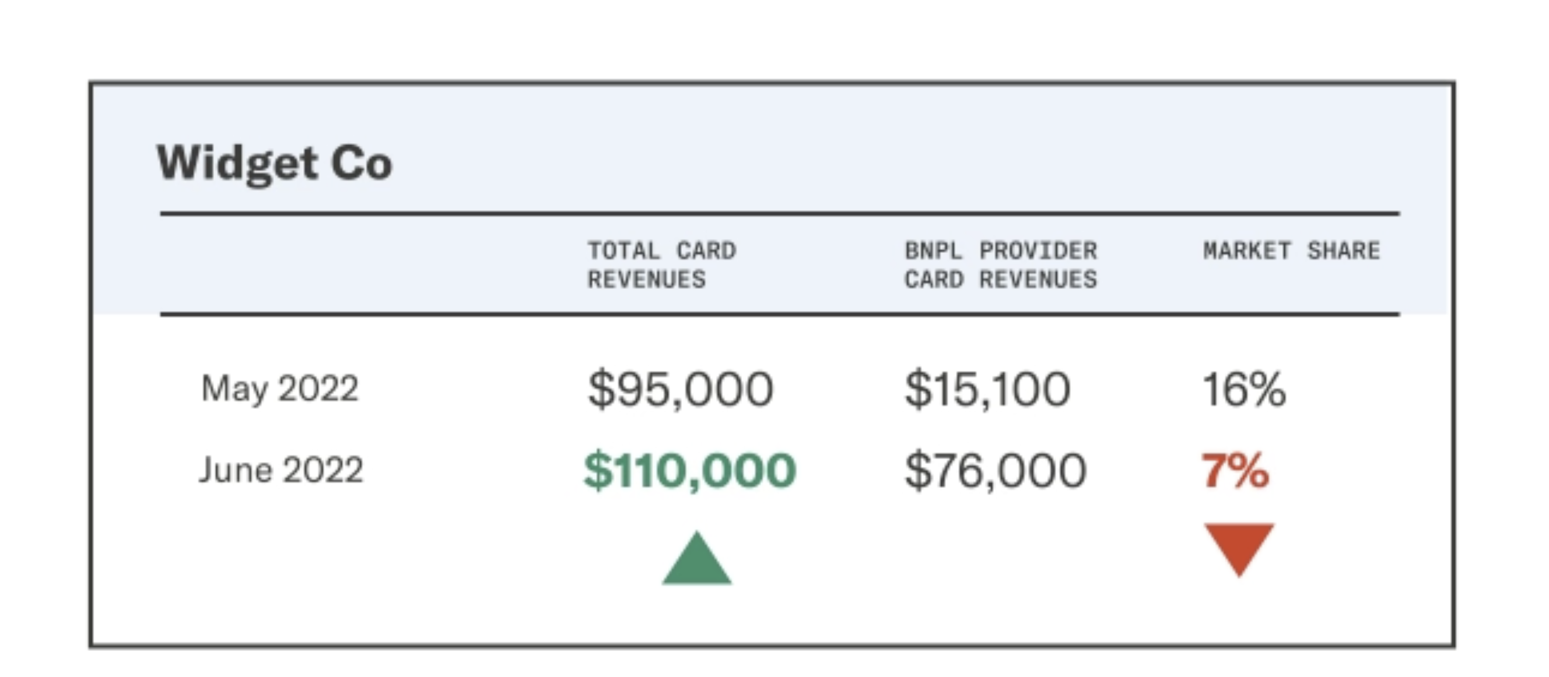This screenshot has height=677, width=1549.
Task: Click the divider line below Widget Co title
Action: pos(779,213)
